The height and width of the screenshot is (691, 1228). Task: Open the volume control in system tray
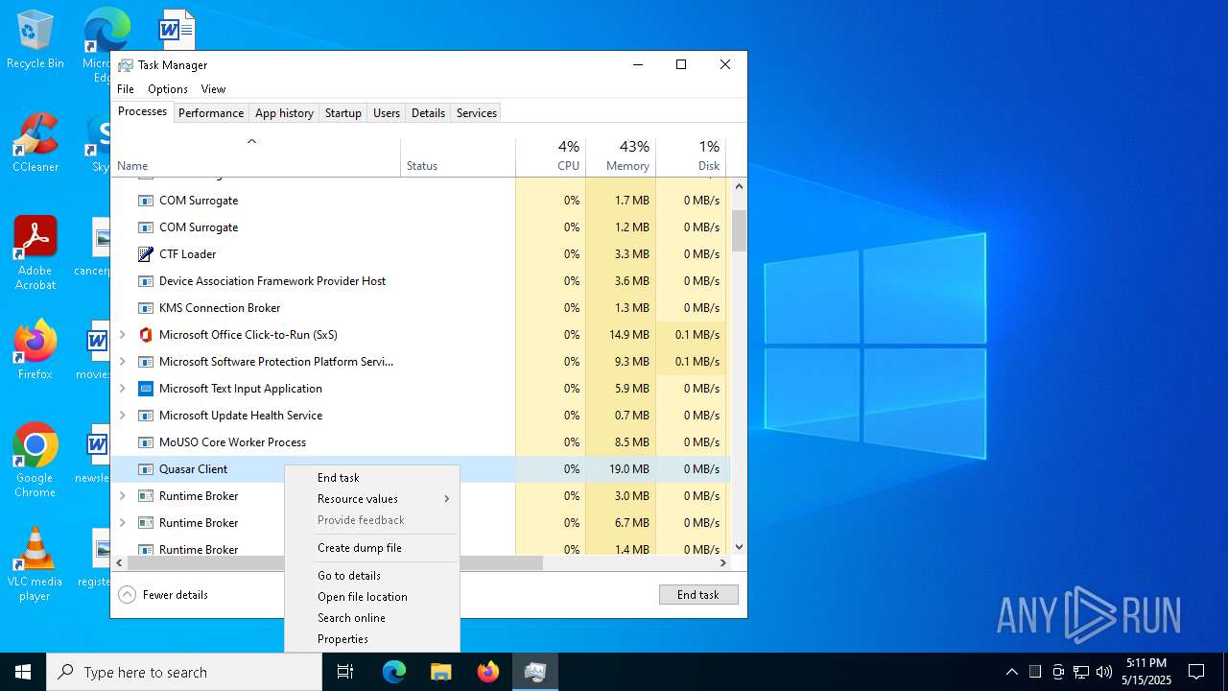[1104, 672]
